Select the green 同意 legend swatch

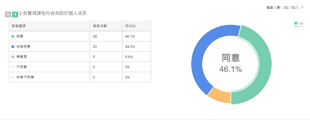coord(13,36)
